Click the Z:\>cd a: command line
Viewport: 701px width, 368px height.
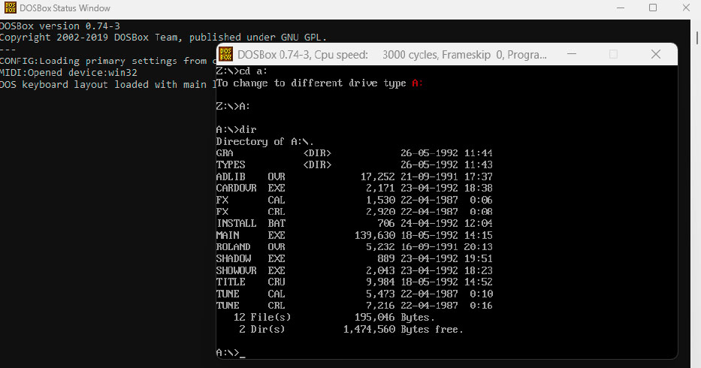[x=242, y=71]
